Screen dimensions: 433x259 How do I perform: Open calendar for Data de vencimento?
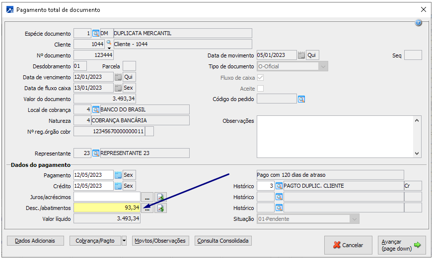pos(118,77)
